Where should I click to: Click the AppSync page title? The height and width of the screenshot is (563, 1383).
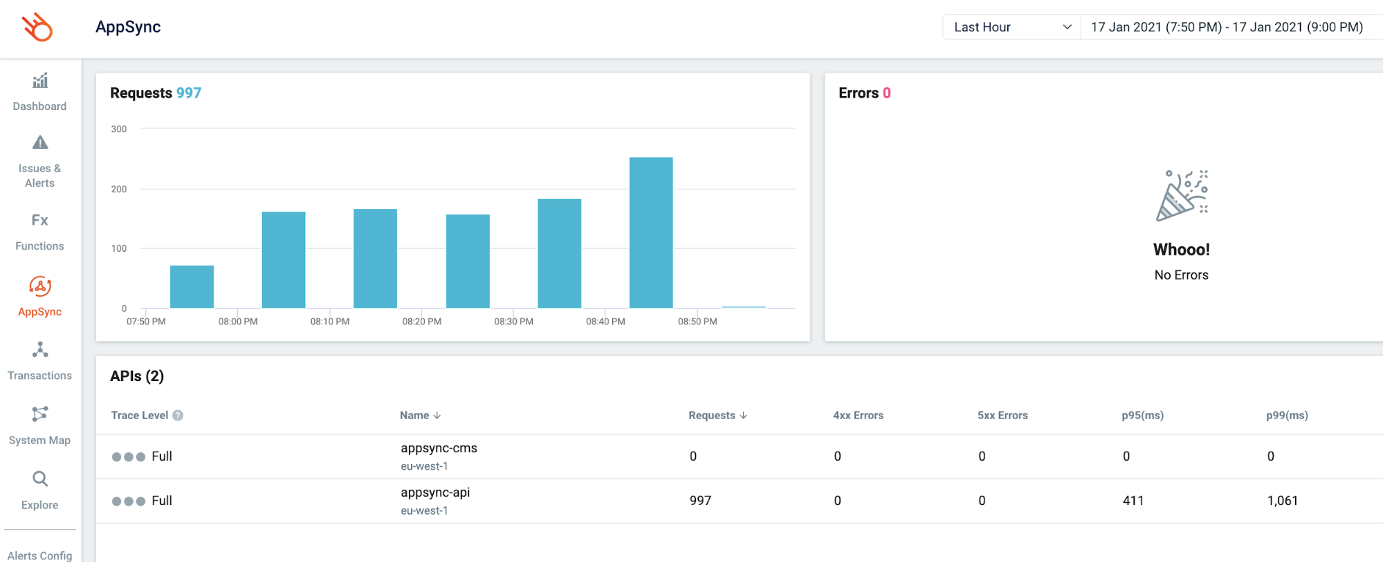pos(128,27)
